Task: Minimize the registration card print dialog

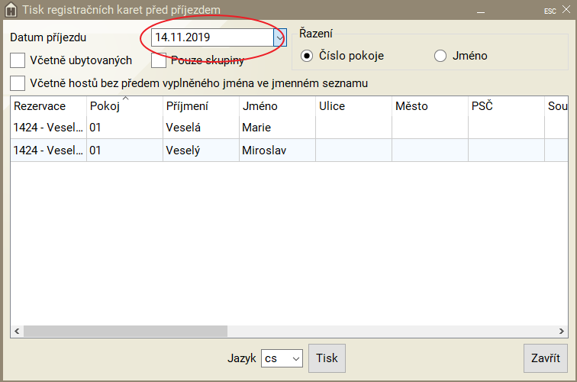Action: pyautogui.click(x=481, y=10)
